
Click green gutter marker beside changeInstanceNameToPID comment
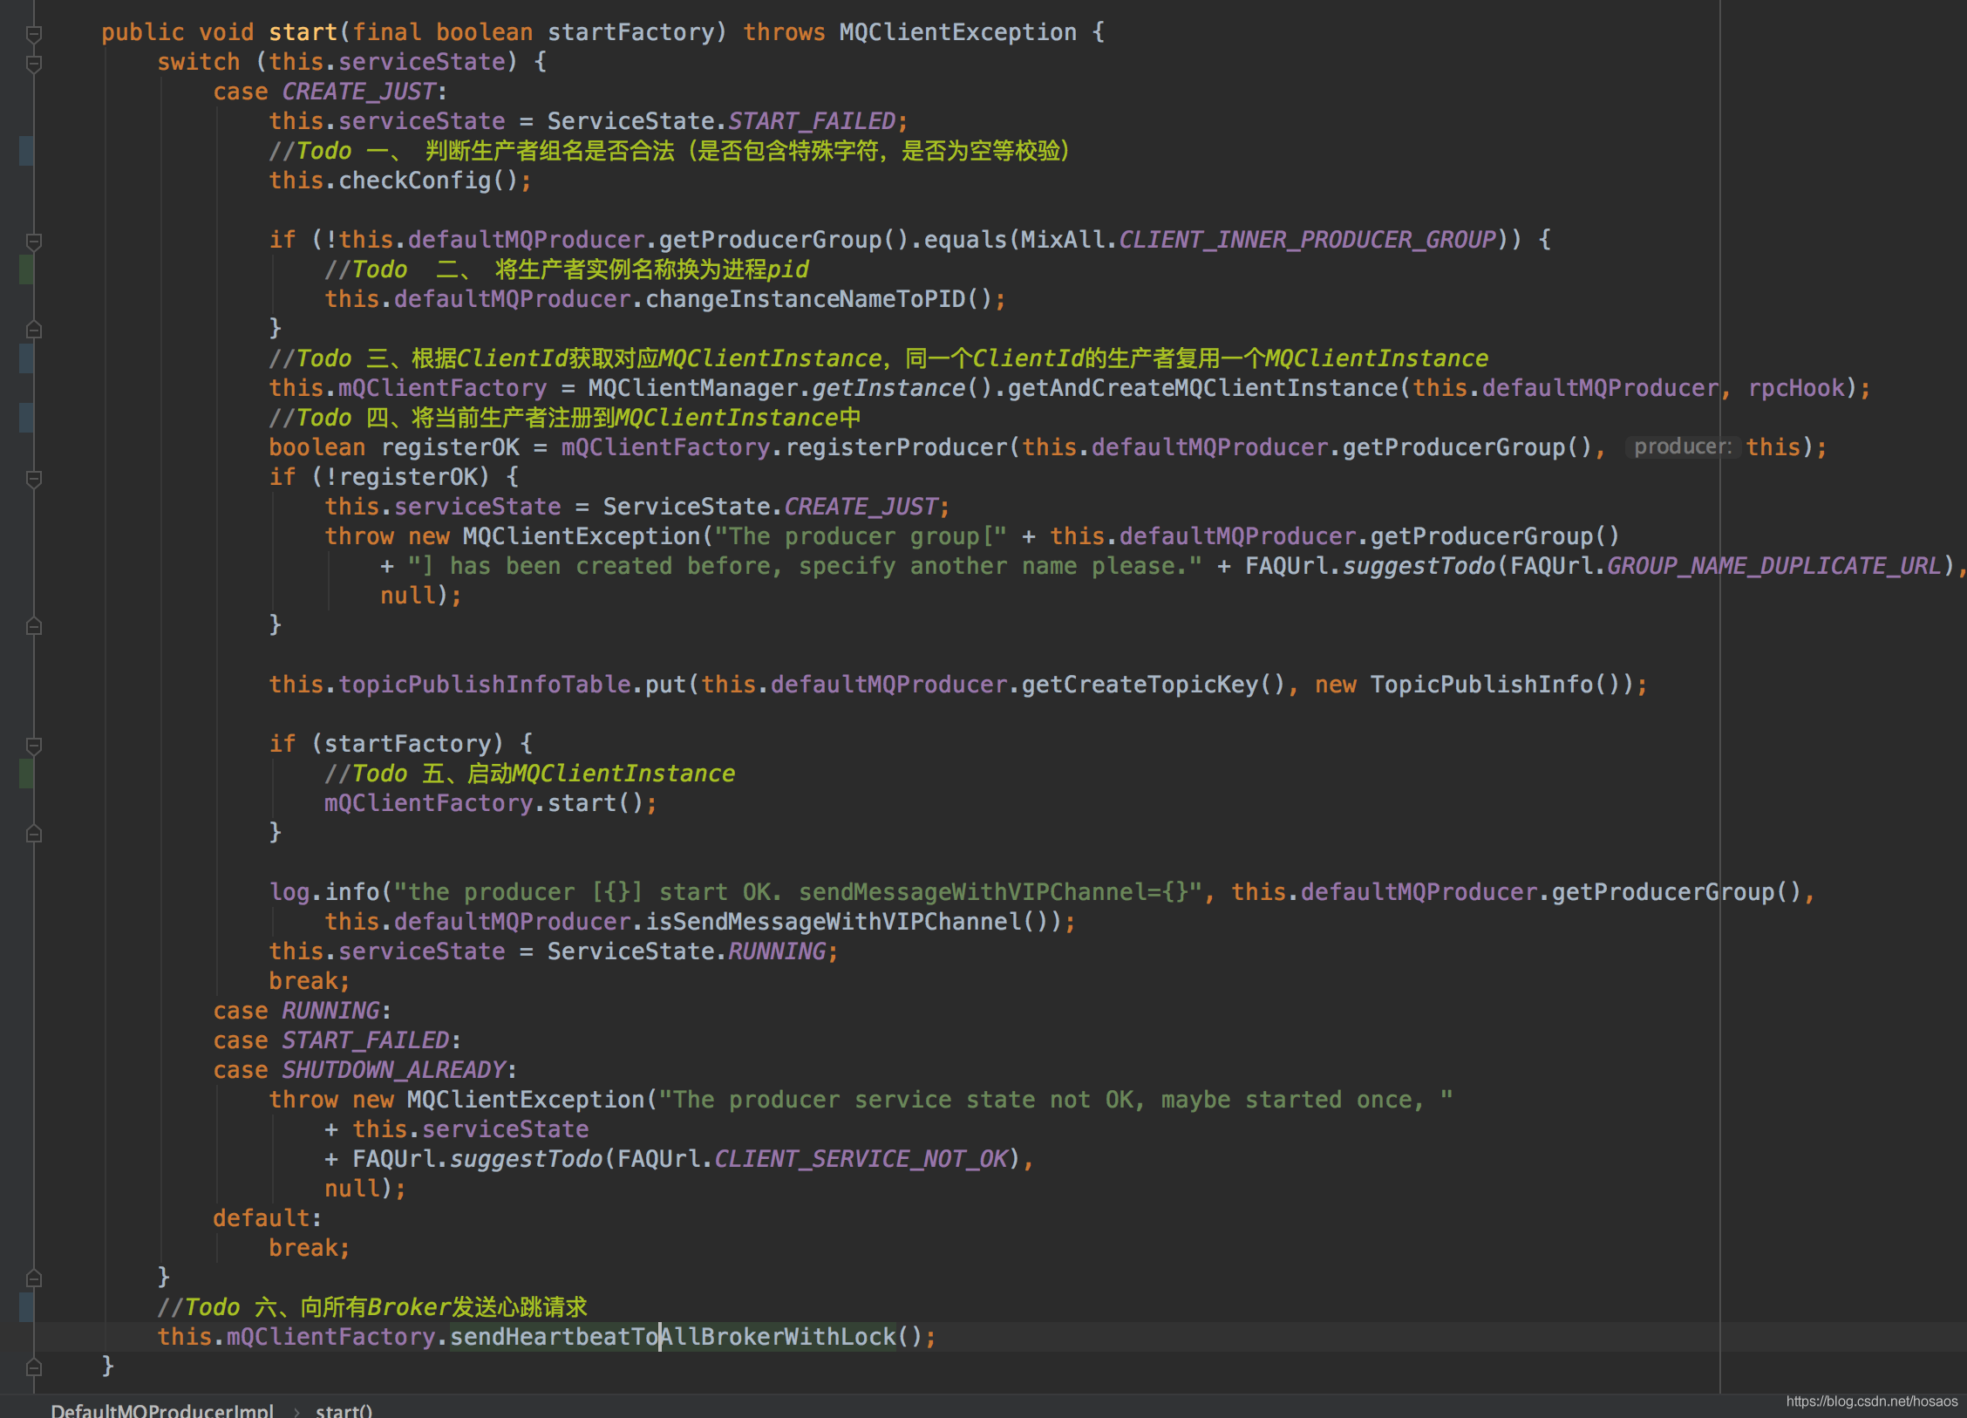coord(26,269)
